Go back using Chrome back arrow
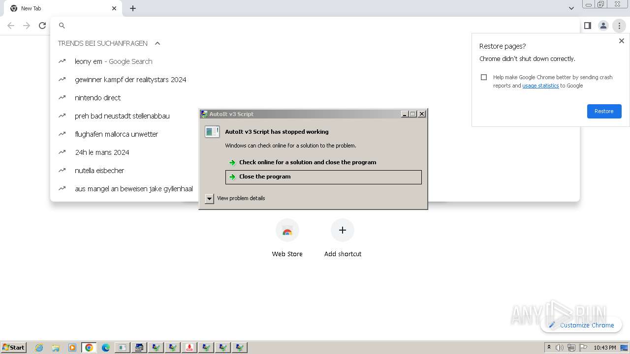630x354 pixels. [11, 26]
